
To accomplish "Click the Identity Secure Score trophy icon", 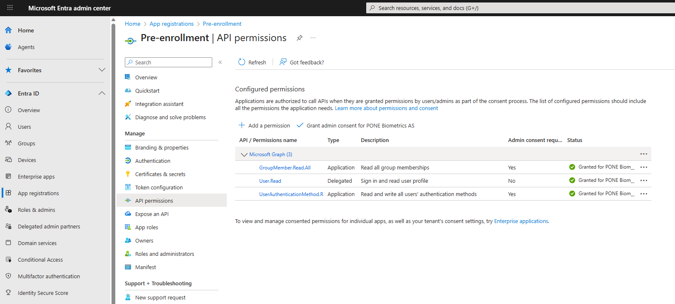I will pyautogui.click(x=8, y=293).
